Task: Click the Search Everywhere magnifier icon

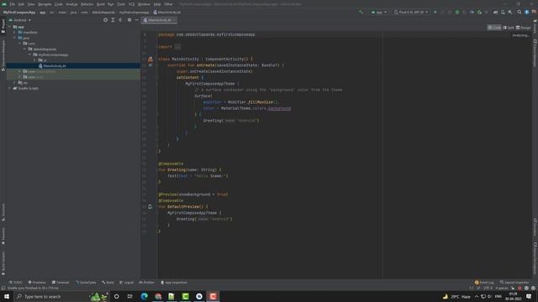Action: pos(520,13)
